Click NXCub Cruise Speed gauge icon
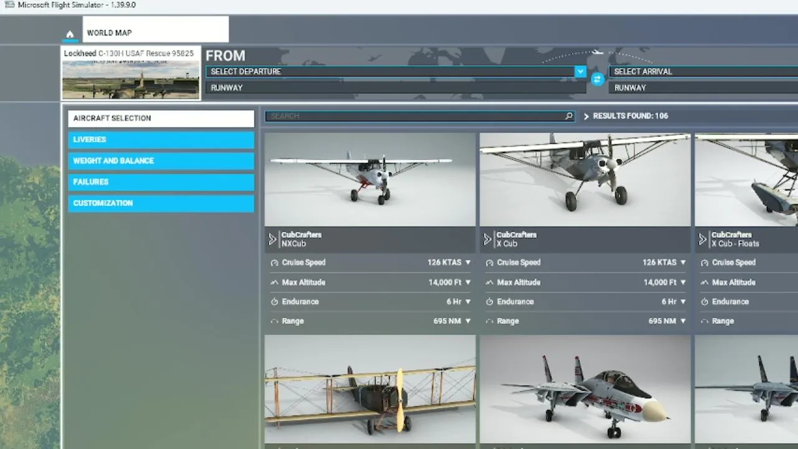Image resolution: width=798 pixels, height=449 pixels. (274, 263)
